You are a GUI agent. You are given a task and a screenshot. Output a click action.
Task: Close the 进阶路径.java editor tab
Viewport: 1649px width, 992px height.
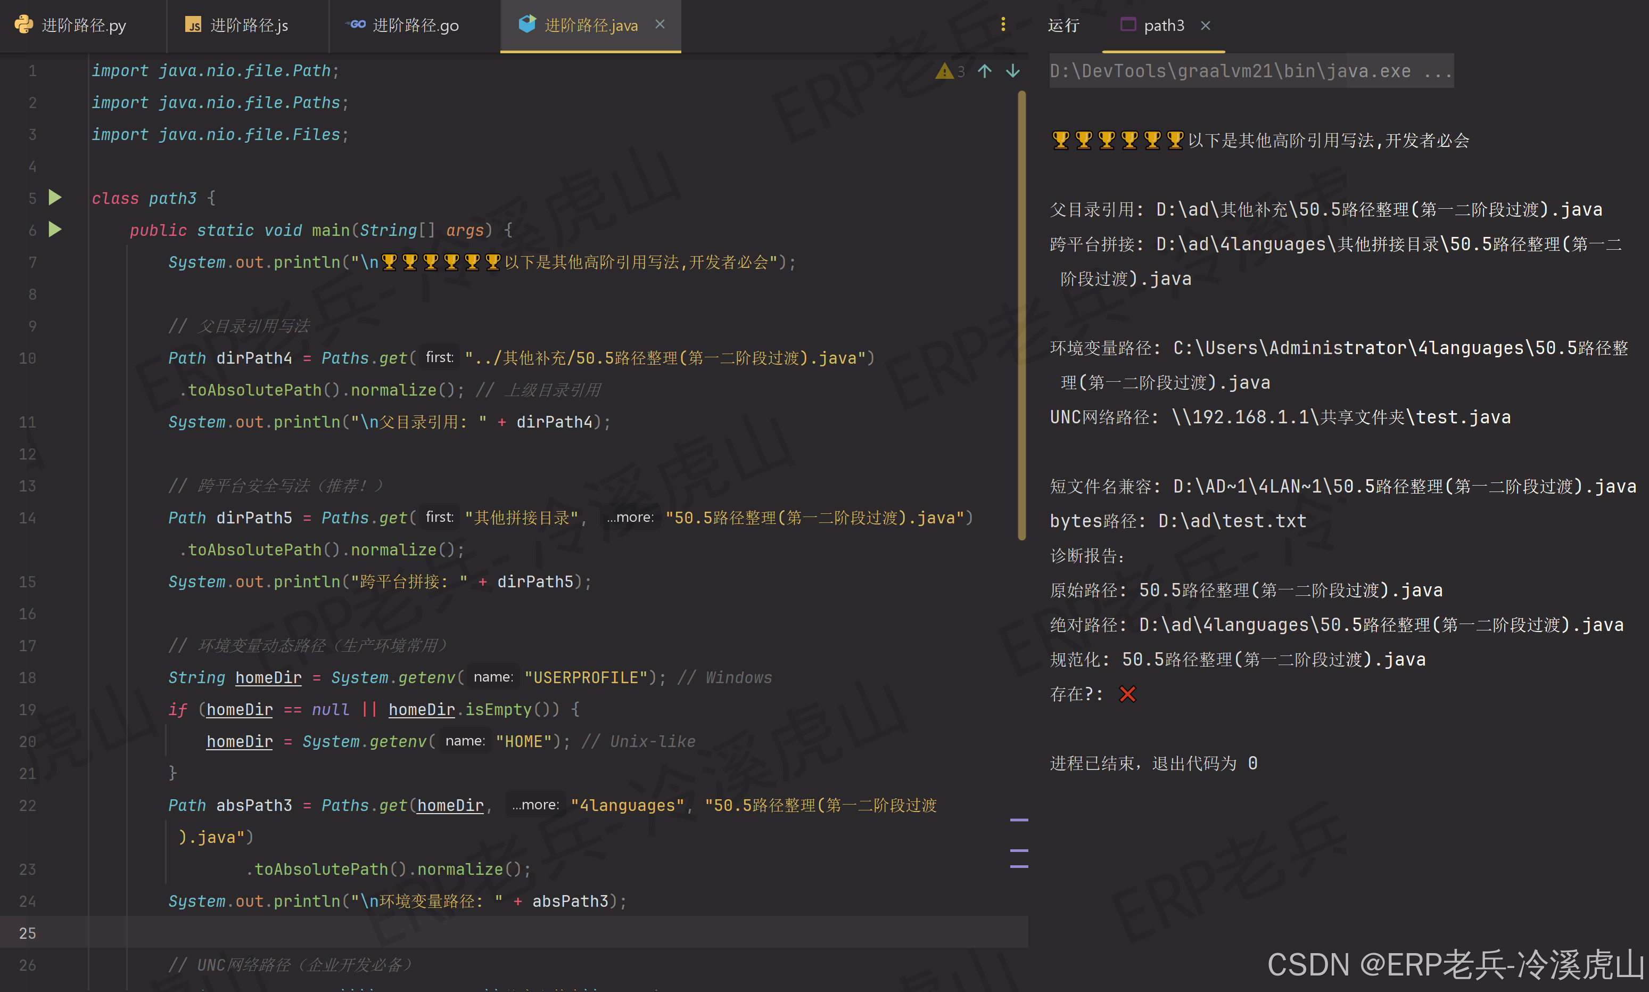click(660, 24)
